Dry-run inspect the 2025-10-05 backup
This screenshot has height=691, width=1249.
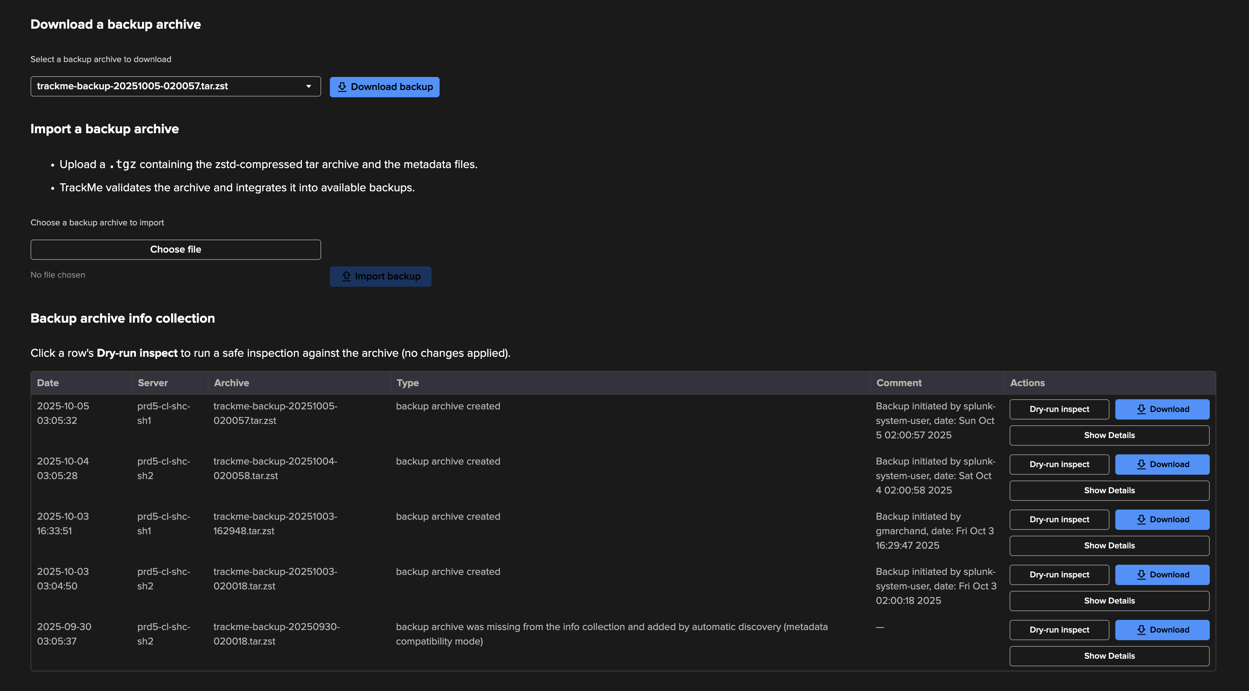coord(1059,409)
